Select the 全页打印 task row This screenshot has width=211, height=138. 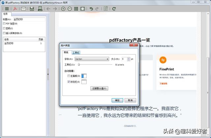pos(24,43)
